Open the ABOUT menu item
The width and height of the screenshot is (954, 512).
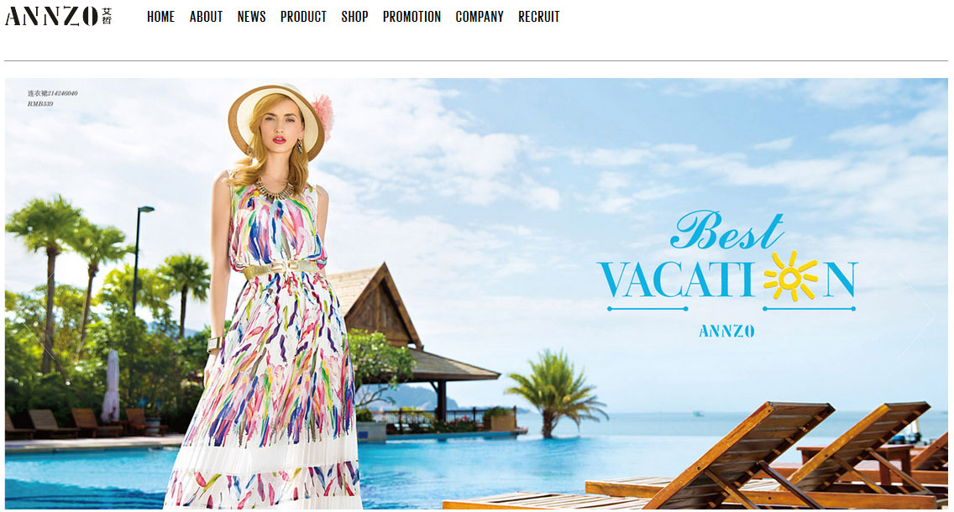click(206, 17)
